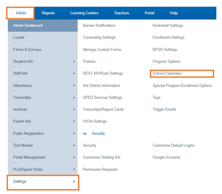Expand the Student Info submenu arrow

(74, 62)
